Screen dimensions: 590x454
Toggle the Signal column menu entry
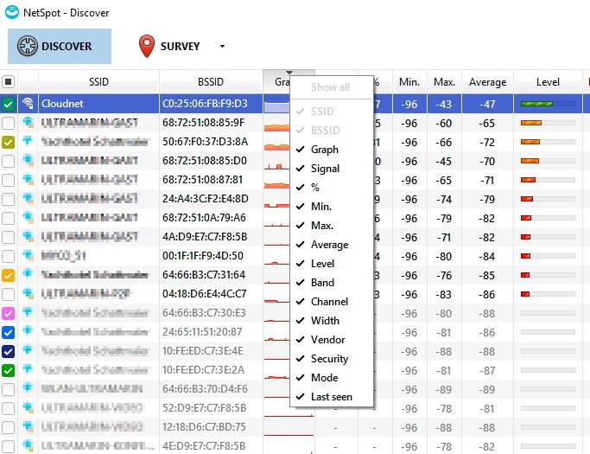coord(332,169)
